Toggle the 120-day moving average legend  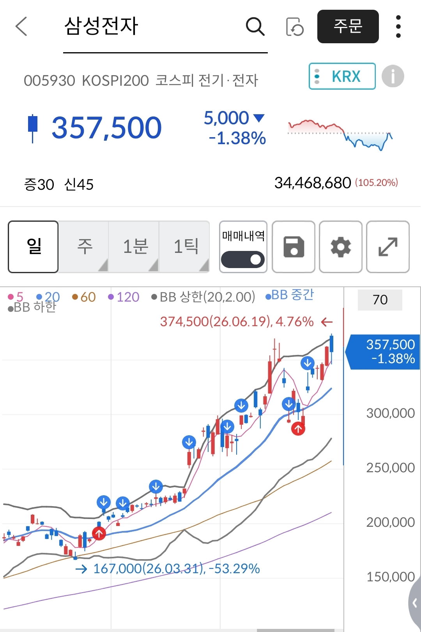[124, 297]
